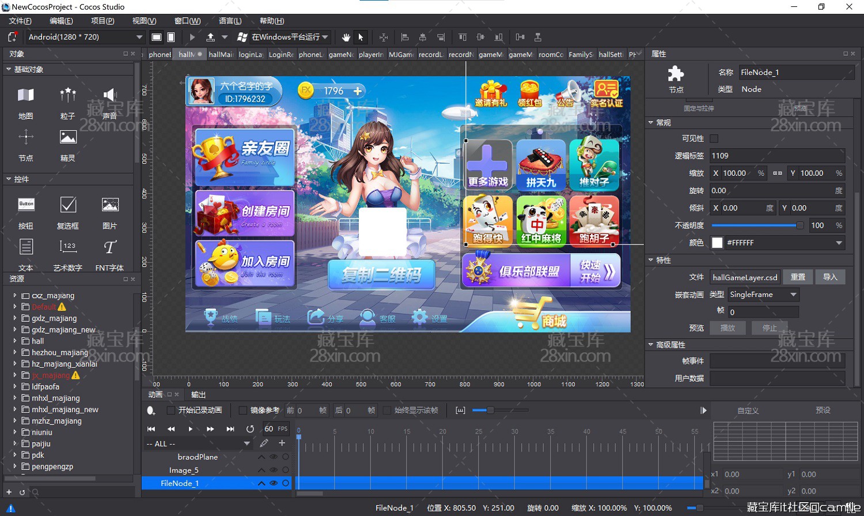Viewport: 864px width, 516px height.
Task: Adjust the opacity slider
Action: point(757,225)
